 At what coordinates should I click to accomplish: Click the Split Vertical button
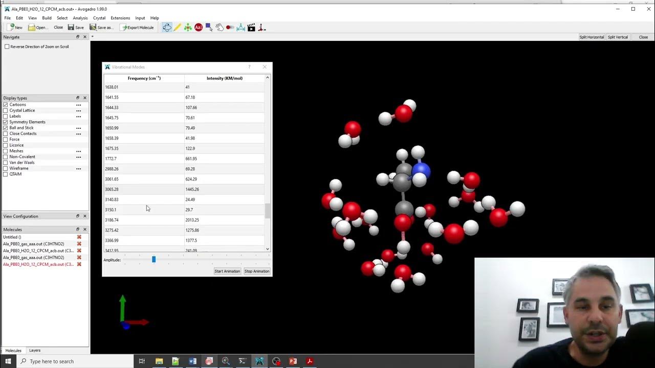618,37
